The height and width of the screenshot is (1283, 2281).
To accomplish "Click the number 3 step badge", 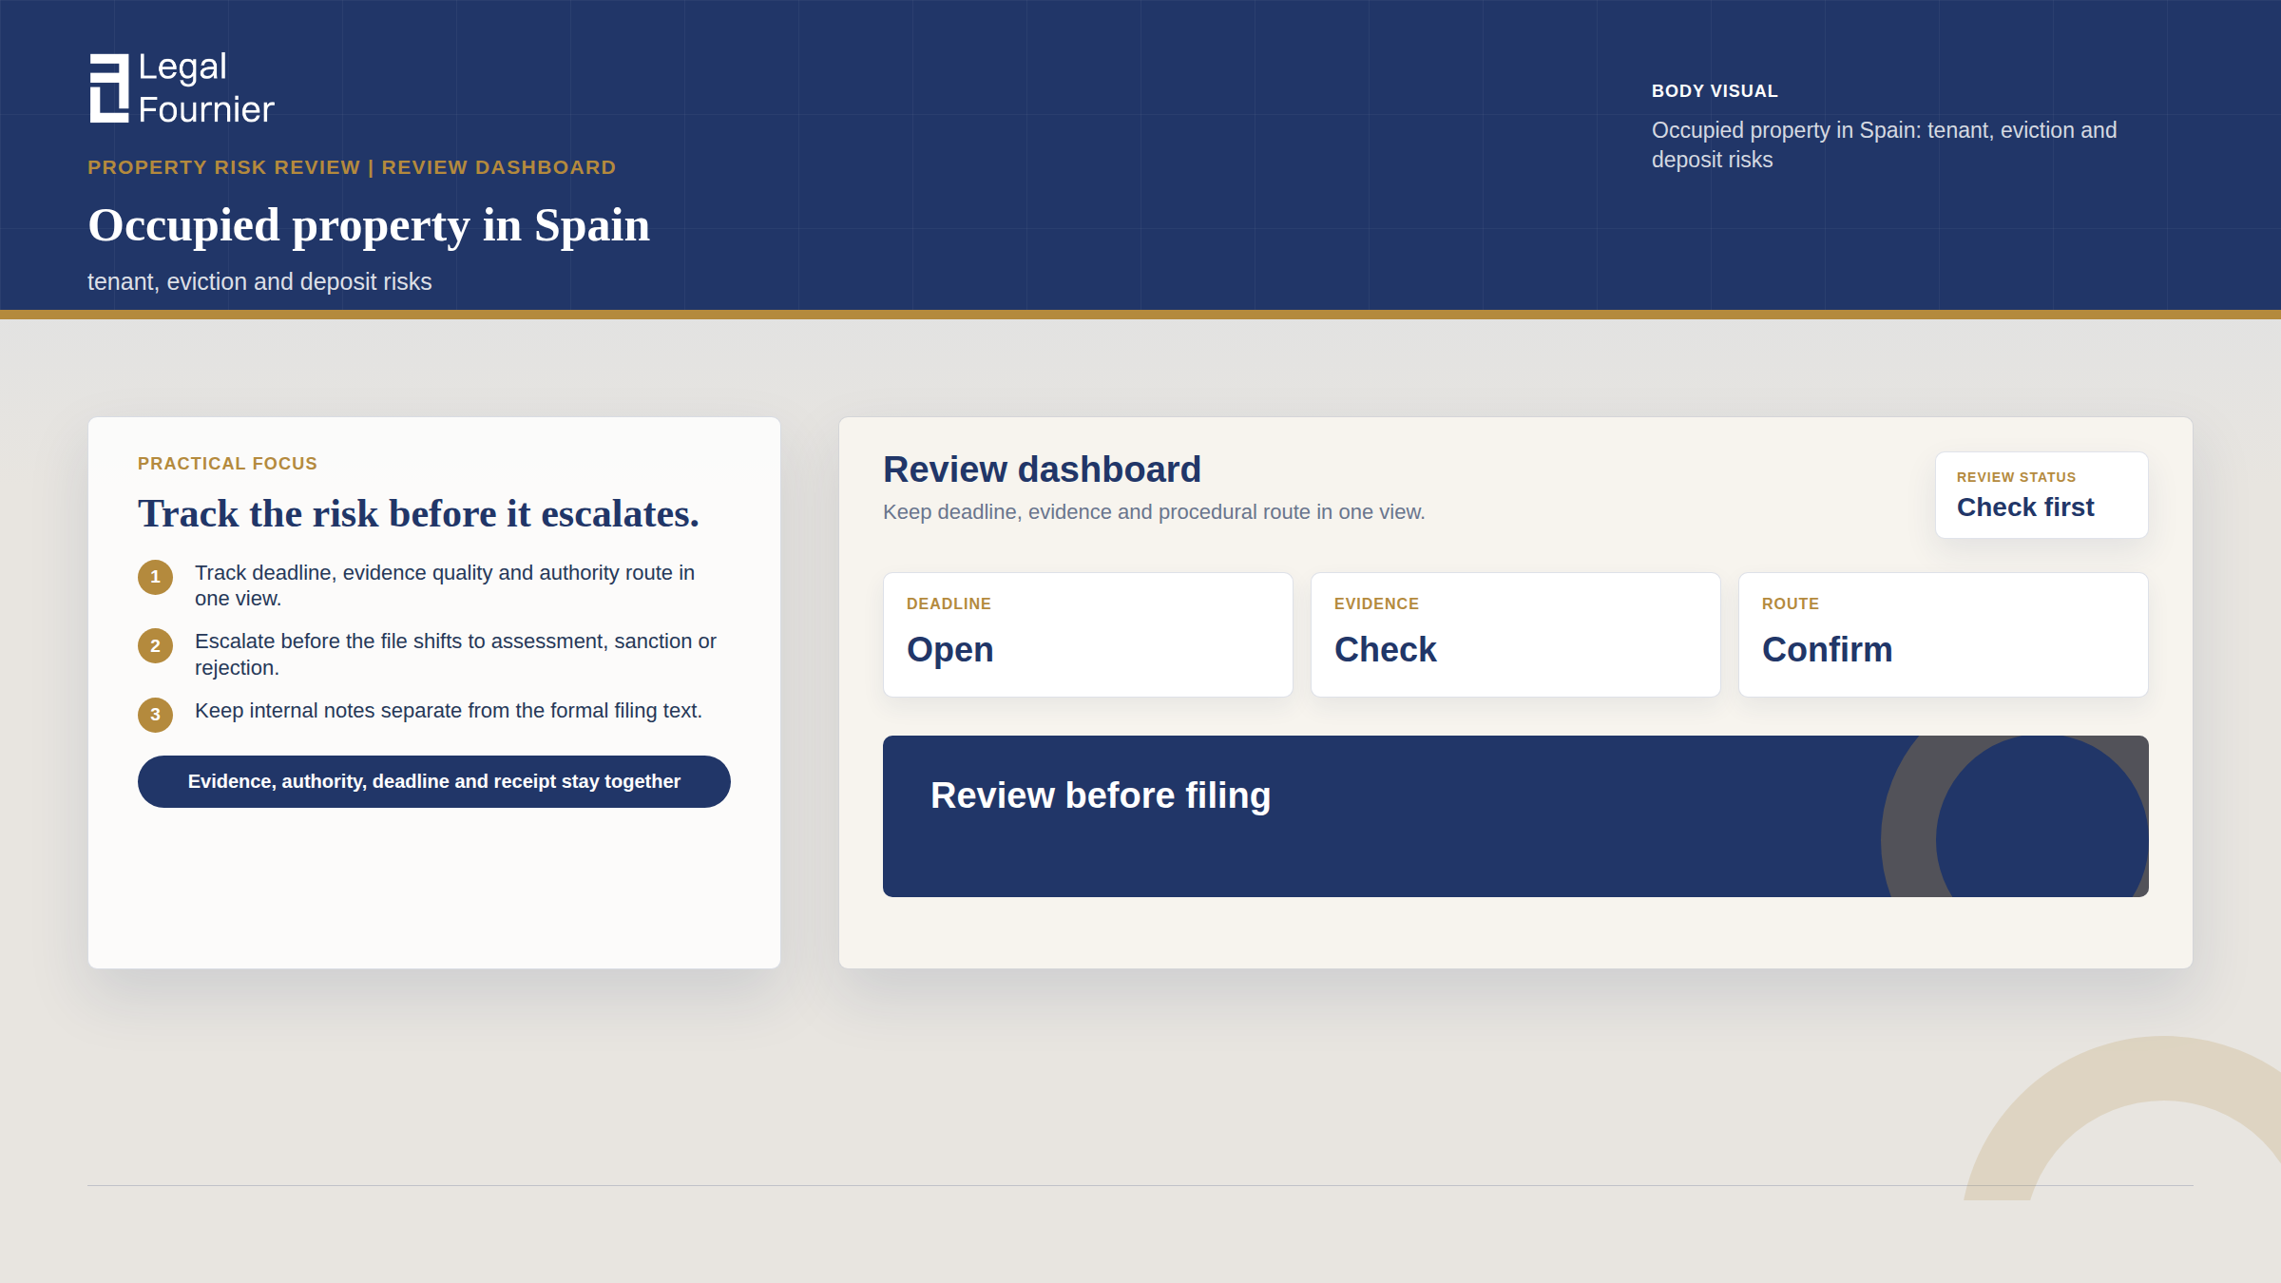I will (156, 715).
